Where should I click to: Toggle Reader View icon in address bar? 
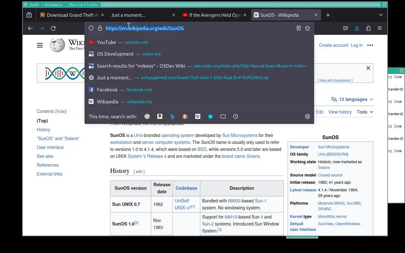click(298, 28)
